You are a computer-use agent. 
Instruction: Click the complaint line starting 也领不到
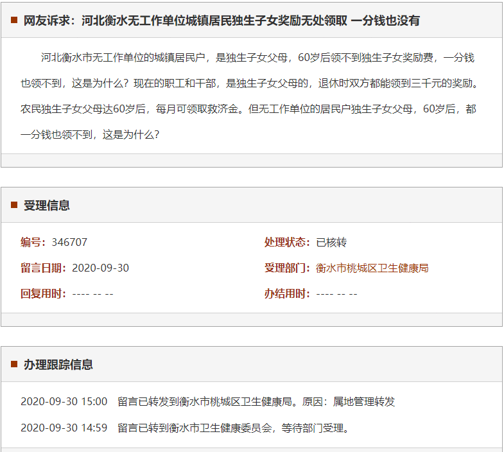point(250,83)
